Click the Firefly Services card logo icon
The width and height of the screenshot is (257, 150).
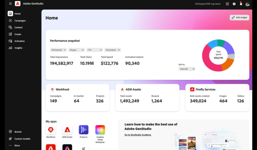click(192, 89)
